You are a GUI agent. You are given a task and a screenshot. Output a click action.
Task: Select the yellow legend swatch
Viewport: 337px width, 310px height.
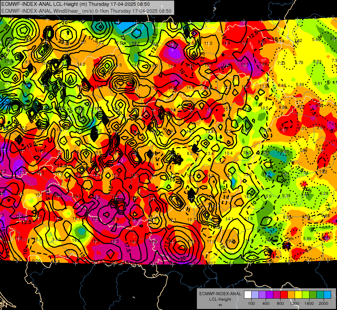click(298, 294)
